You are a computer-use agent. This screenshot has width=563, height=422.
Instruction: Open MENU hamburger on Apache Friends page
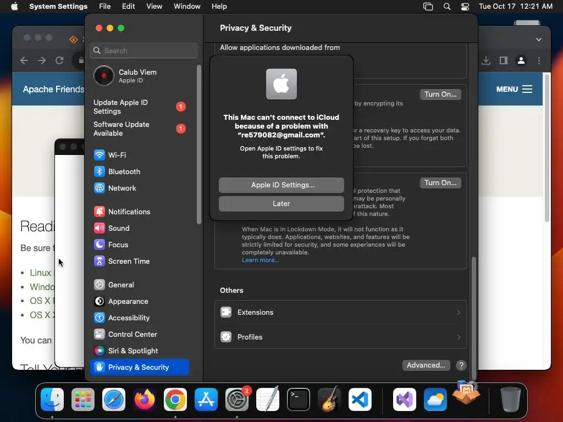tap(514, 89)
